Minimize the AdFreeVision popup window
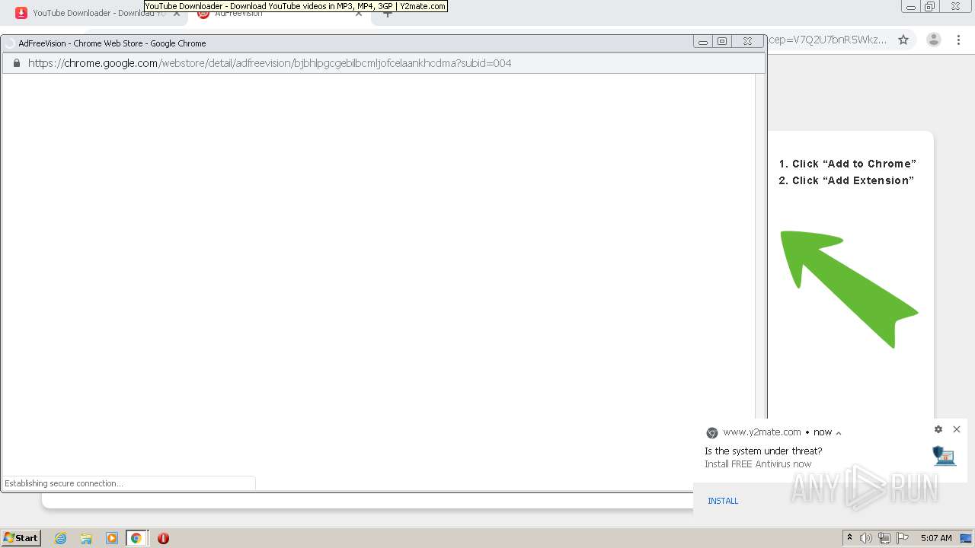Viewport: 975px width, 548px height. [x=703, y=42]
